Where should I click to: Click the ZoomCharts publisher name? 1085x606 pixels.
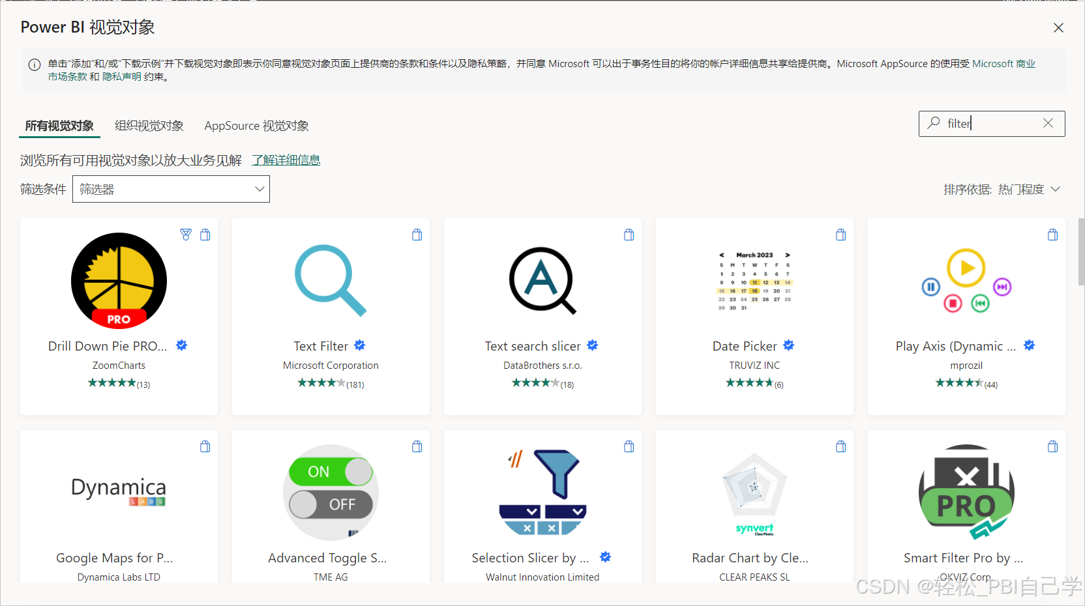point(119,366)
